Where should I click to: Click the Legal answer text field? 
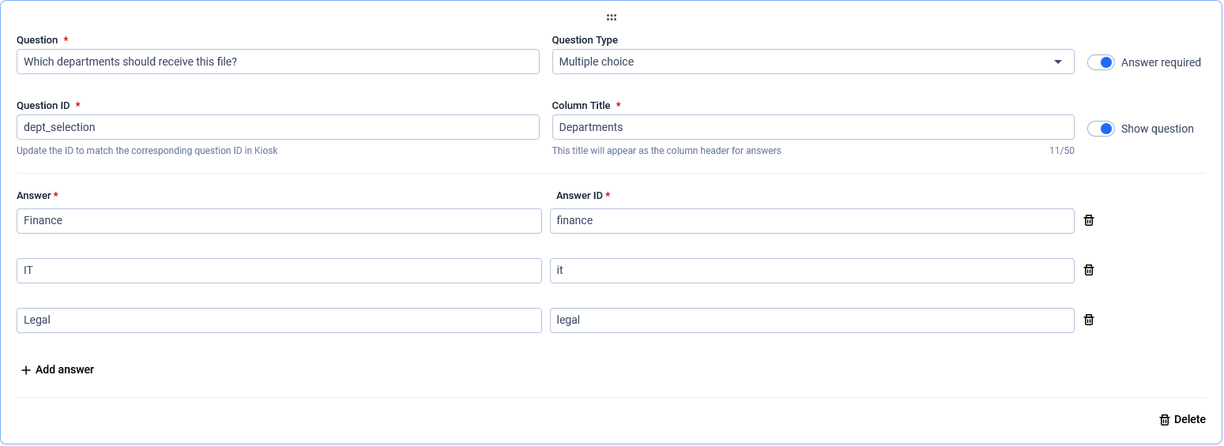[279, 320]
